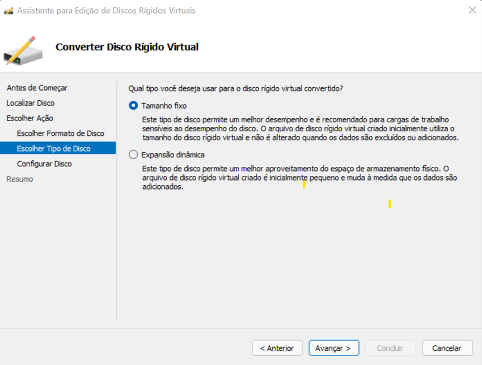Click the greyed-out Resumo step

click(20, 179)
